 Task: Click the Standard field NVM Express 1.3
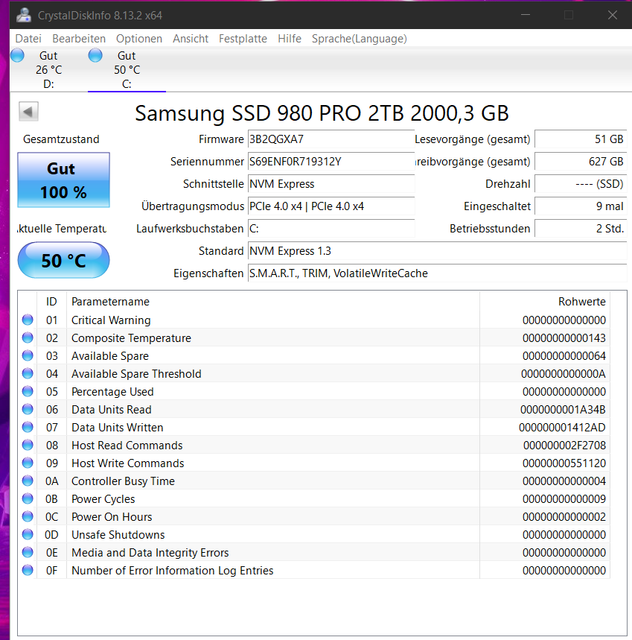[437, 251]
